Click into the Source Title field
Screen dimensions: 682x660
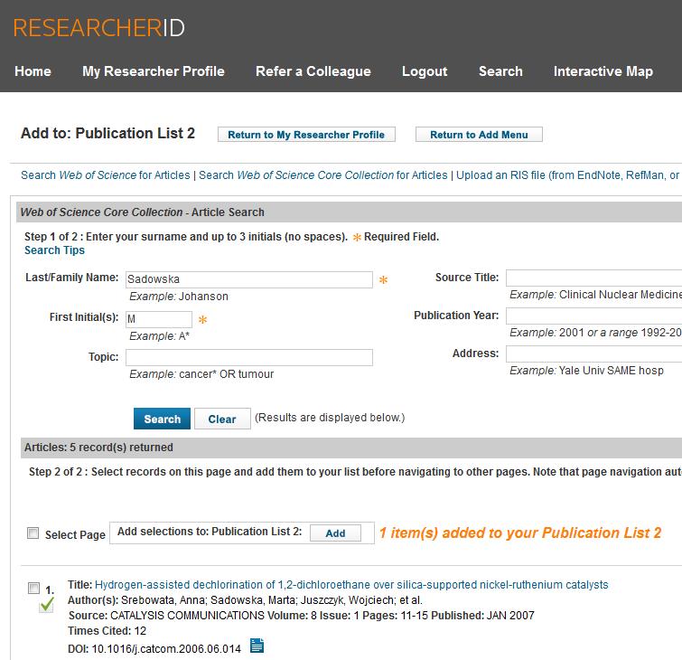coord(593,278)
